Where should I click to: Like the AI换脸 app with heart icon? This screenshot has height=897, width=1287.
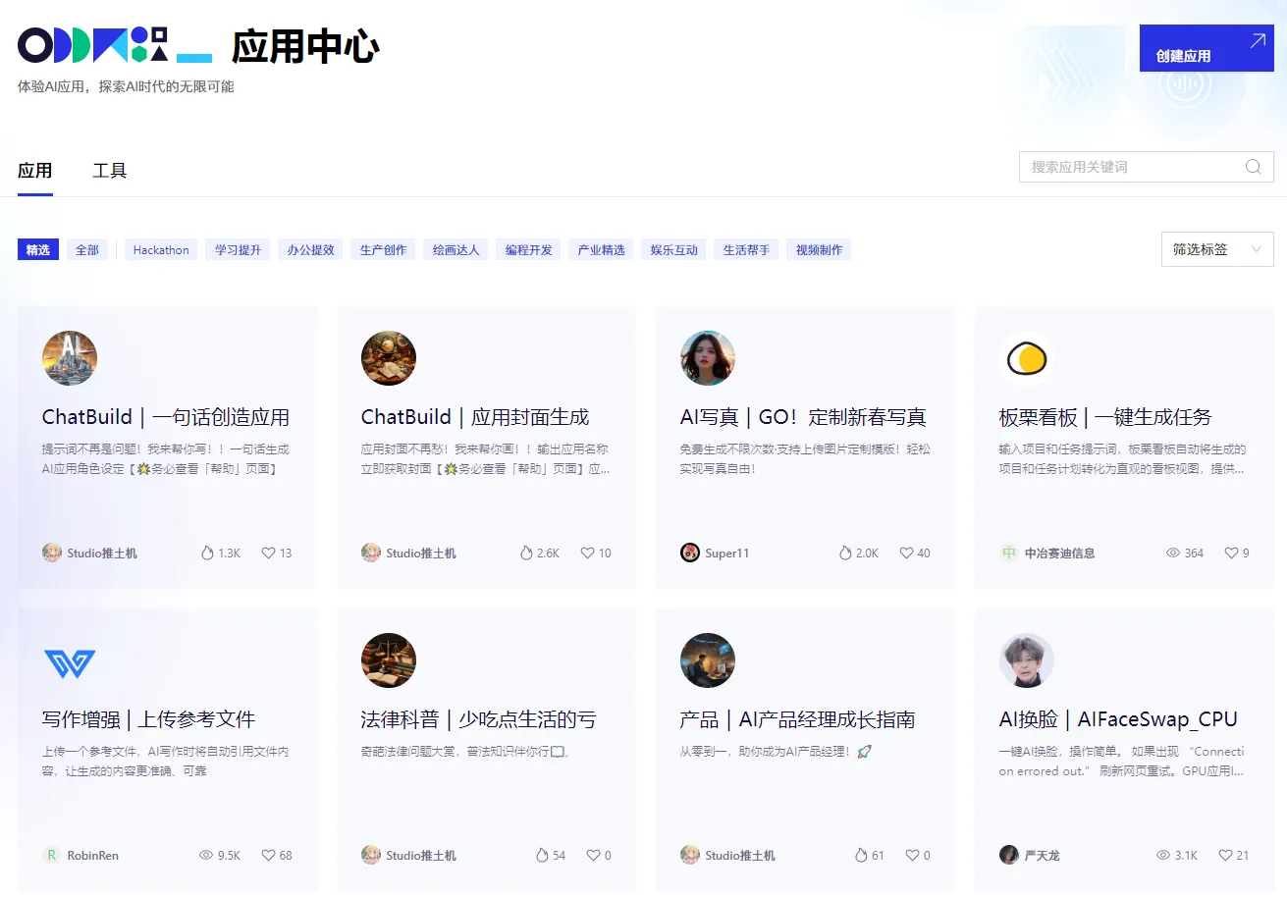point(1224,856)
